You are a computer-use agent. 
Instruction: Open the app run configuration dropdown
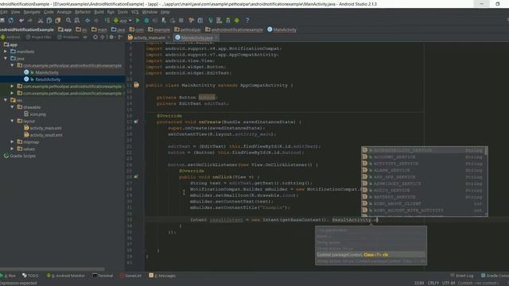tap(122, 21)
